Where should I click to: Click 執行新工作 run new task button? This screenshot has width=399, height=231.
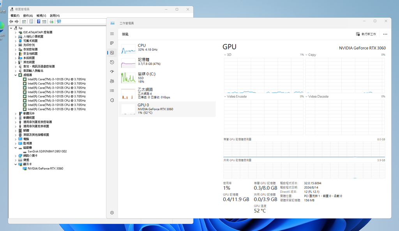click(366, 34)
